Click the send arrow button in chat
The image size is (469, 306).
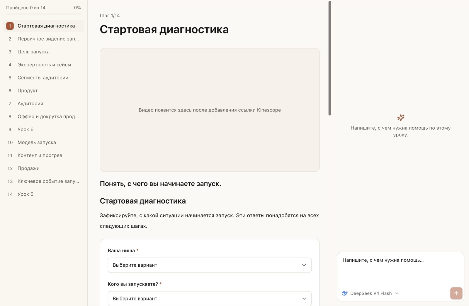(x=456, y=293)
